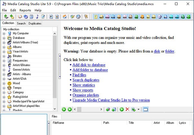Toggle the ape file type filter

(124, 17)
